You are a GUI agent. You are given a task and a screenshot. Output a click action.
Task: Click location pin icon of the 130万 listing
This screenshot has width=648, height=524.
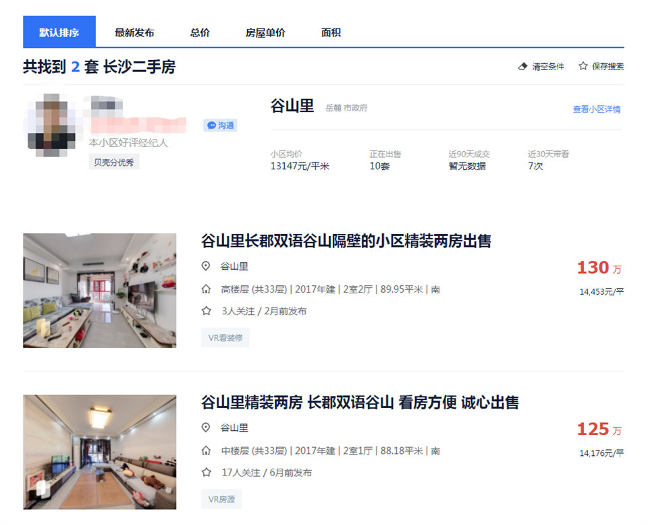207,266
